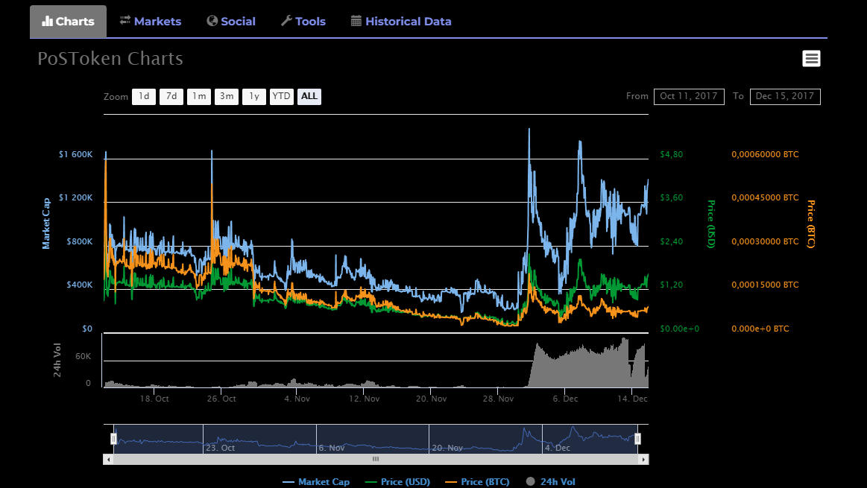This screenshot has height=488, width=867.
Task: Toggle Market Cap series in legend
Action: [316, 482]
